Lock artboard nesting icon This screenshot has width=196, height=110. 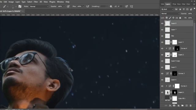(177, 18)
